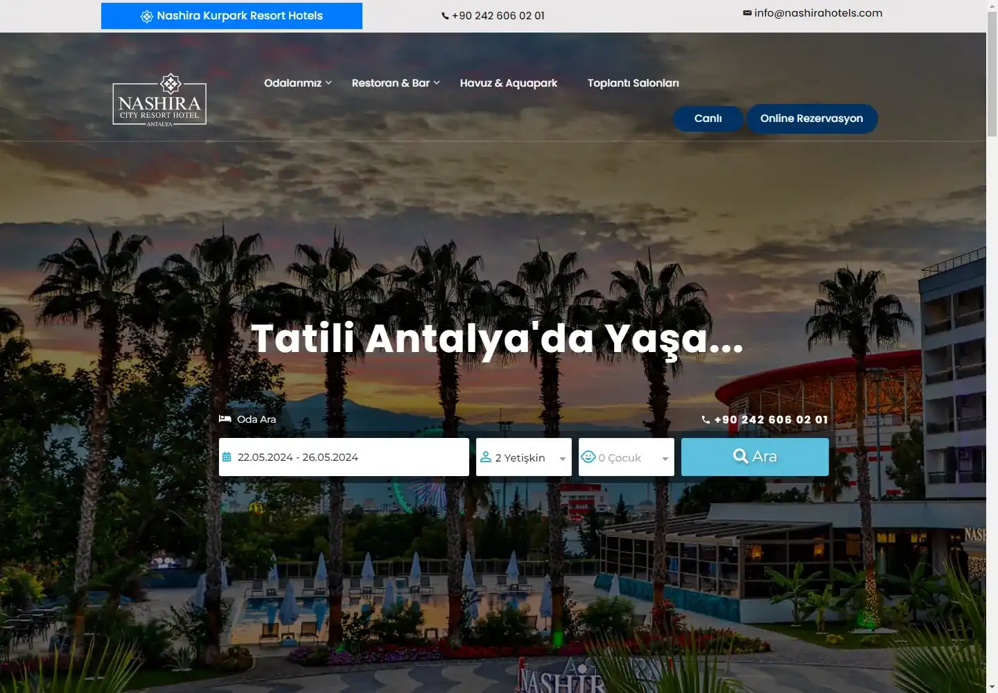Click the phone icon above the search button
998x693 pixels.
[x=706, y=419]
